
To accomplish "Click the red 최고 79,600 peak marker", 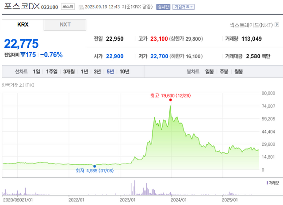I will click(x=170, y=100).
